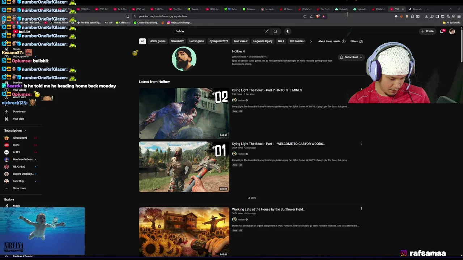Open Hollow channel profile picture

(184, 59)
